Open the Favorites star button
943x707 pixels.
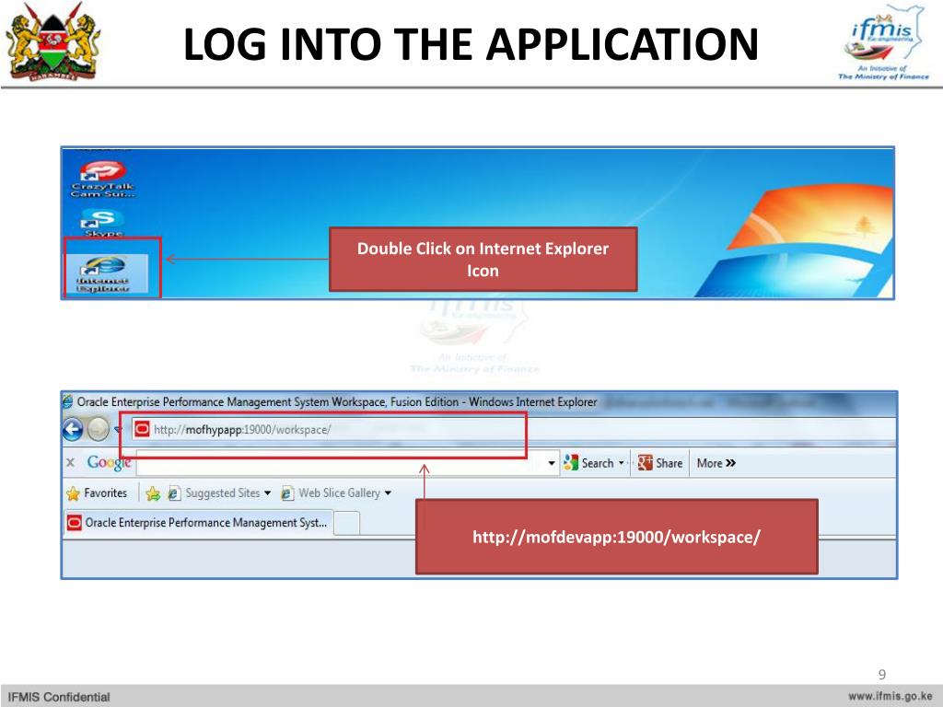coord(97,493)
